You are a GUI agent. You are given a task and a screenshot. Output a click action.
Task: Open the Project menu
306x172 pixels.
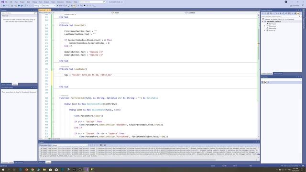coord(22,2)
